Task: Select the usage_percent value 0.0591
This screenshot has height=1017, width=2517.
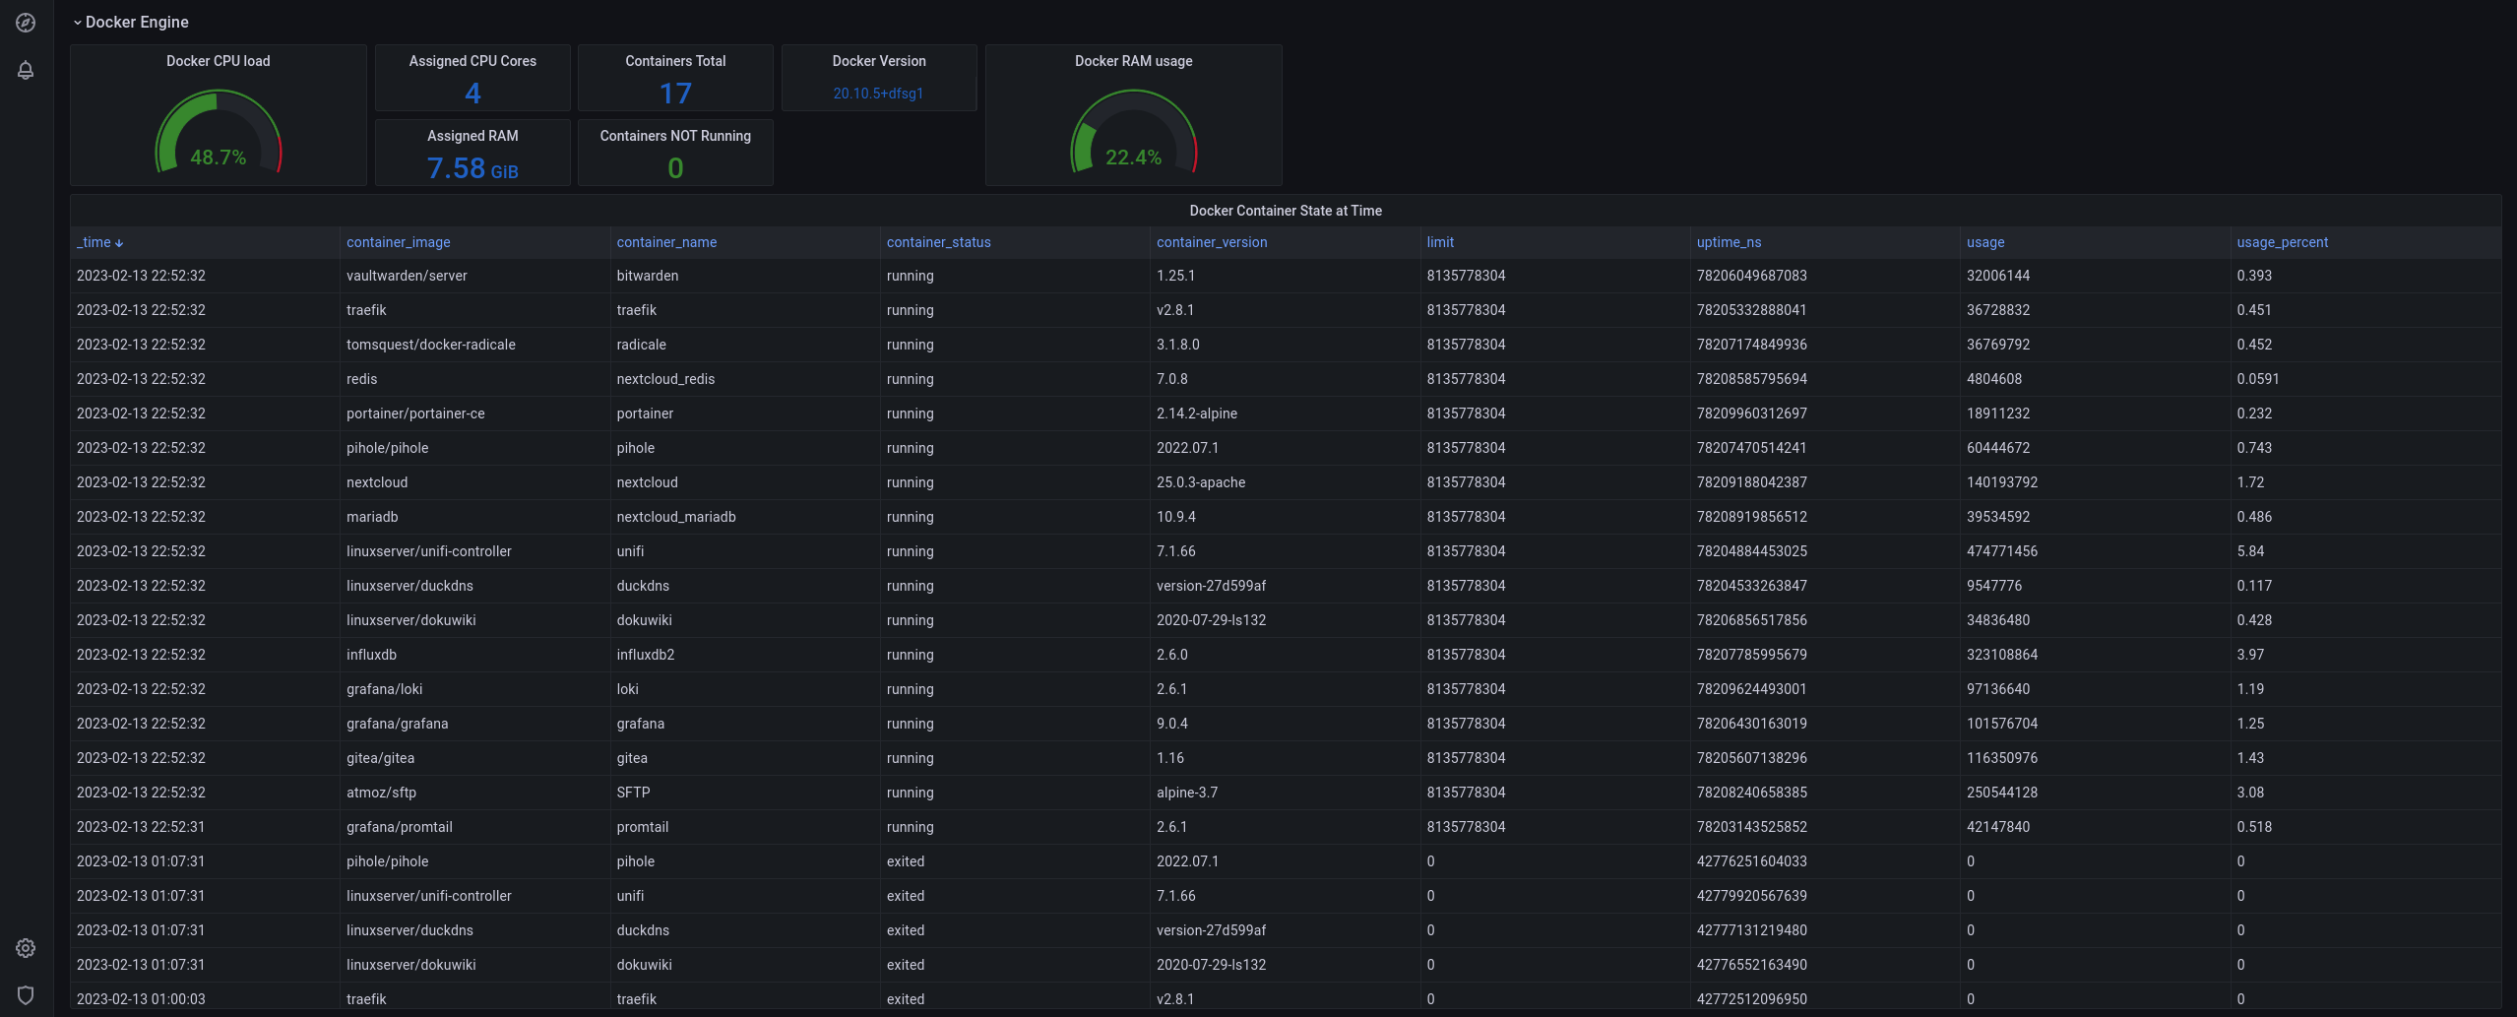Action: tap(2365, 379)
